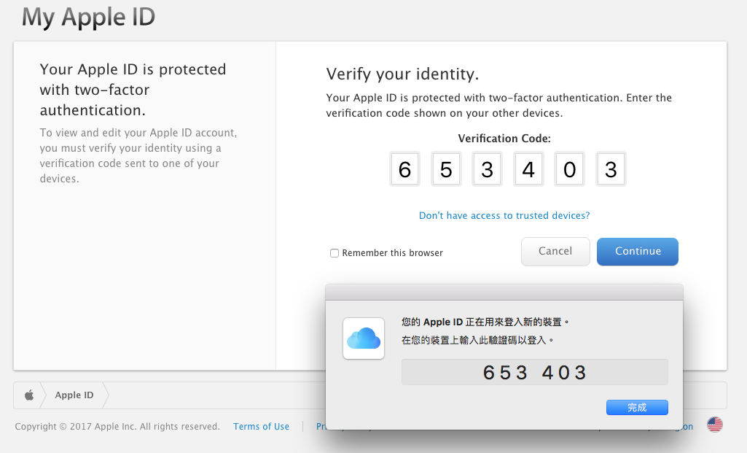The width and height of the screenshot is (747, 453).
Task: Open the Terms of Use link
Action: point(261,427)
